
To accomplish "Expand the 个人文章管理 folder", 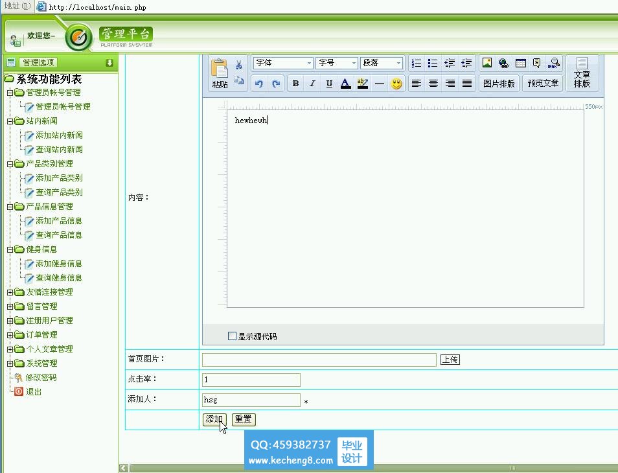I will [x=10, y=350].
